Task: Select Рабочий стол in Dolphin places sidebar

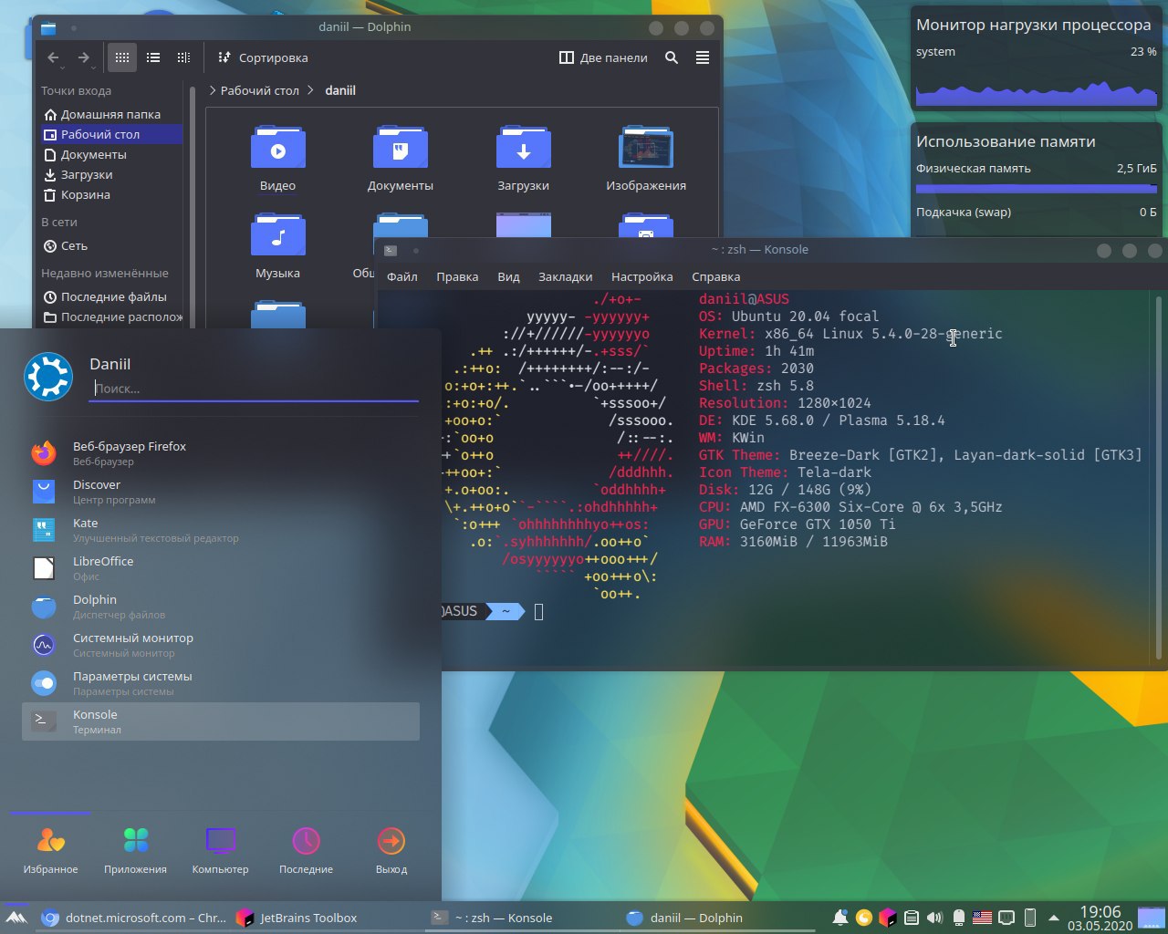Action: point(111,134)
